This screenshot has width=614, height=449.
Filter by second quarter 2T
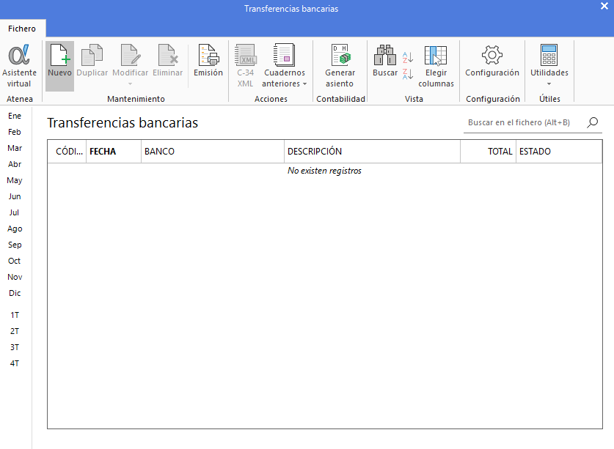(15, 331)
